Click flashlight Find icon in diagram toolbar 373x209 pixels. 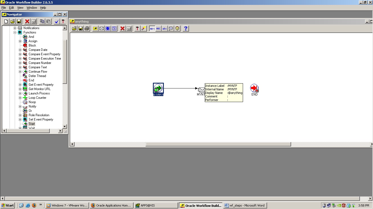144,29
